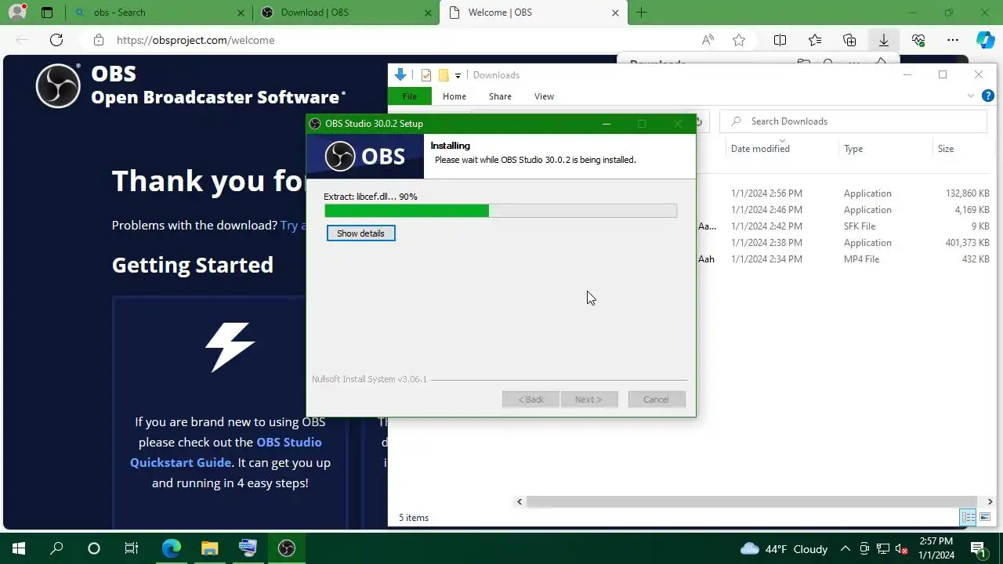Switch to the Download | OBS tab
Image resolution: width=1003 pixels, height=564 pixels.
point(346,13)
